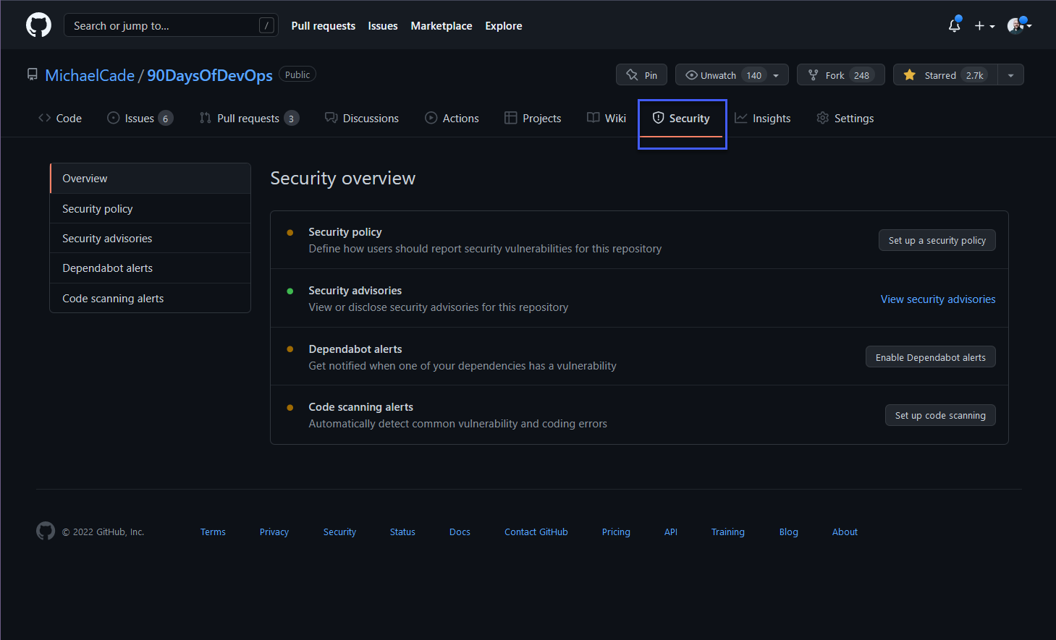The image size is (1056, 640).
Task: Open the create new plus icon
Action: (x=980, y=25)
